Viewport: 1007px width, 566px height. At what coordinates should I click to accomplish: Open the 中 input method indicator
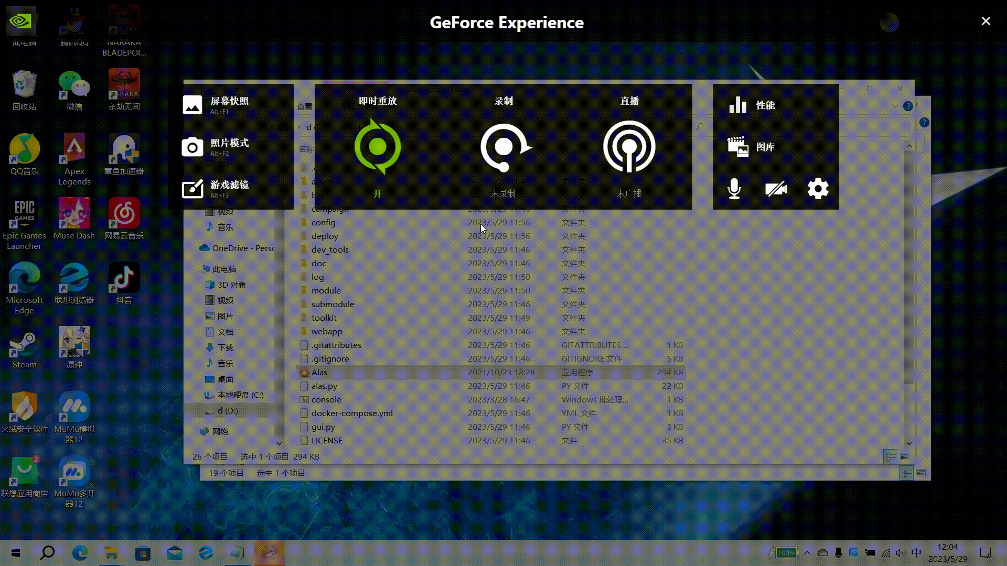(916, 553)
